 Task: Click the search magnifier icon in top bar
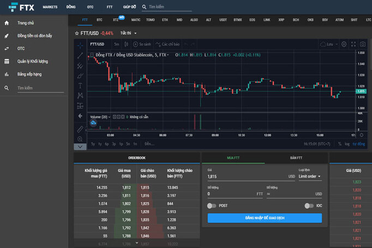click(144, 7)
